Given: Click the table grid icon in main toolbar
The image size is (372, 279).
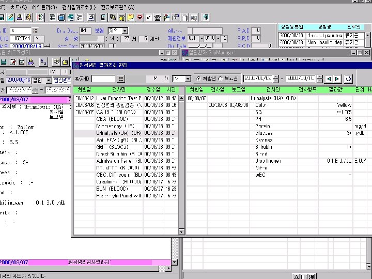Looking at the screenshot, I should point(53,18).
